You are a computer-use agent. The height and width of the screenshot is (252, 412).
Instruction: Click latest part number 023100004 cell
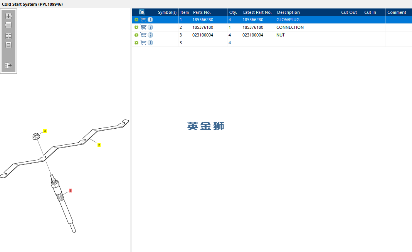(258, 35)
